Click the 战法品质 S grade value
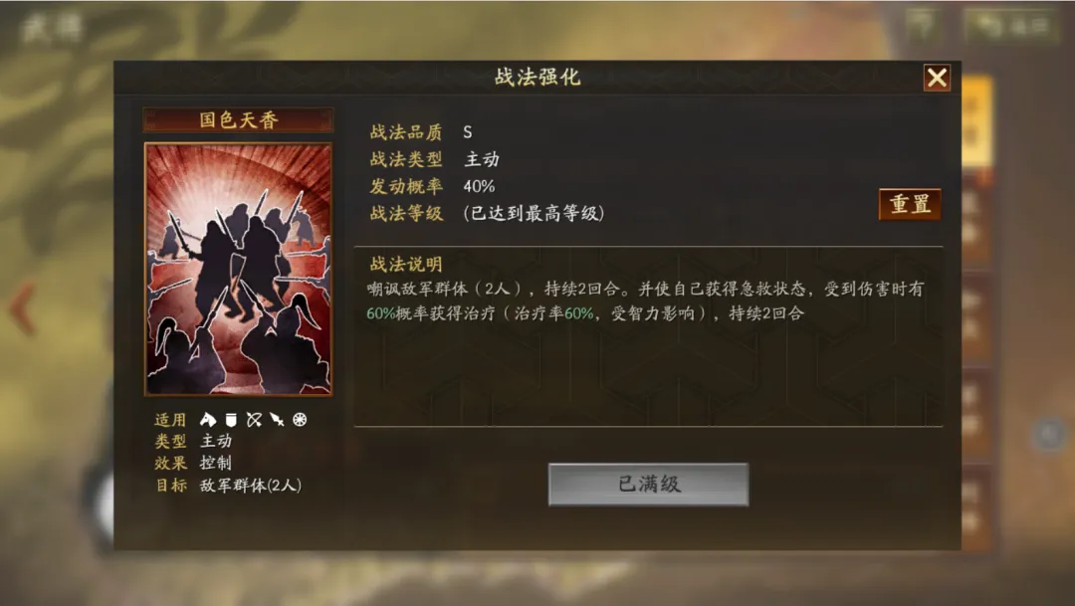 467,132
